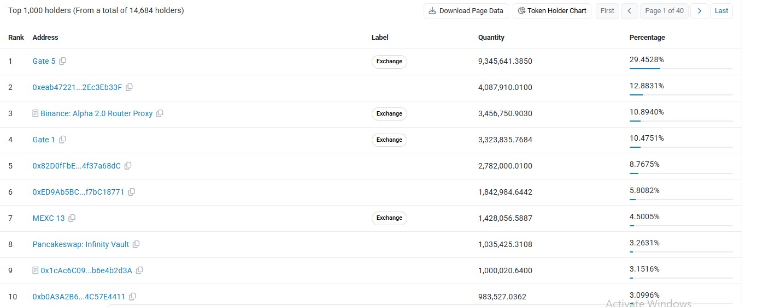Open the Token Holder Chart

[x=552, y=11]
